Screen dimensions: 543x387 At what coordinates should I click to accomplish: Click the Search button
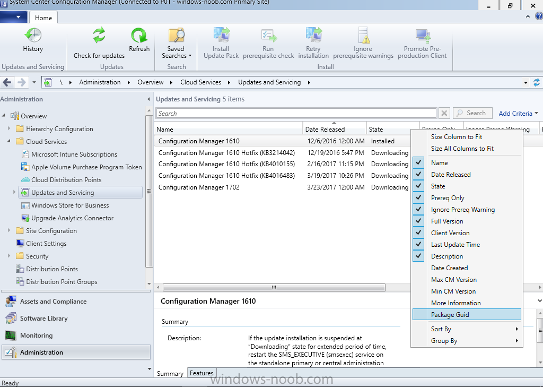tap(472, 113)
